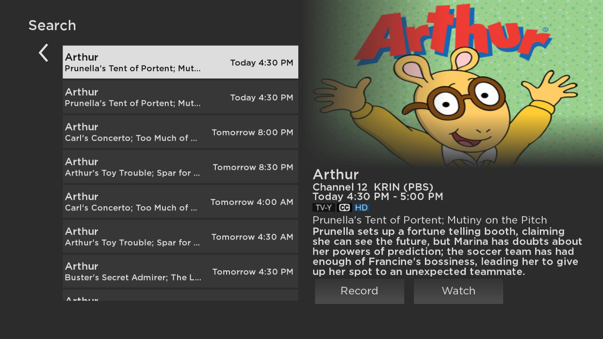The width and height of the screenshot is (603, 339).
Task: Click the Search screen heading
Action: (52, 25)
